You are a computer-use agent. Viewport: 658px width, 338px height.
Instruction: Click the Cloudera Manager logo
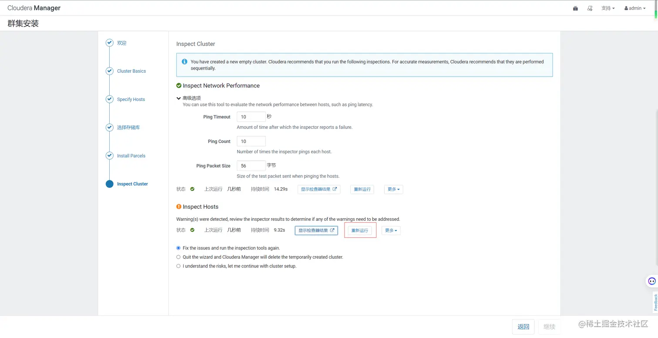(34, 8)
